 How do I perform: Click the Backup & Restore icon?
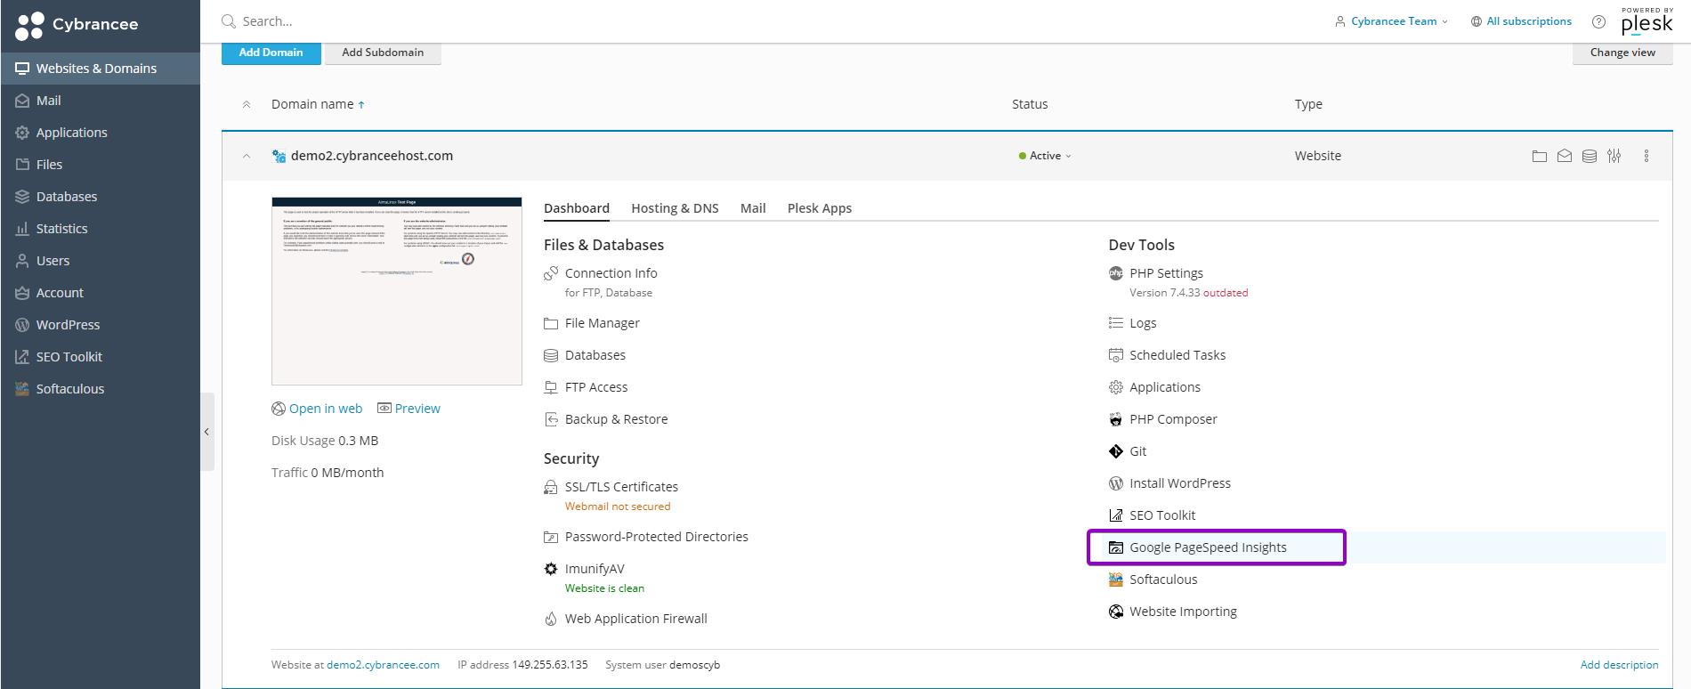[551, 419]
